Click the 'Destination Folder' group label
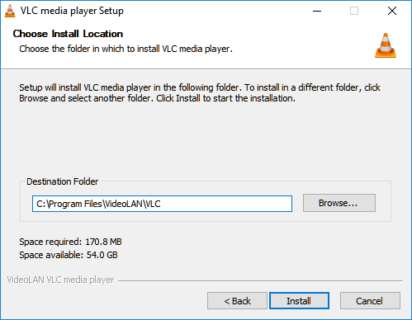The width and height of the screenshot is (412, 320). tap(63, 181)
